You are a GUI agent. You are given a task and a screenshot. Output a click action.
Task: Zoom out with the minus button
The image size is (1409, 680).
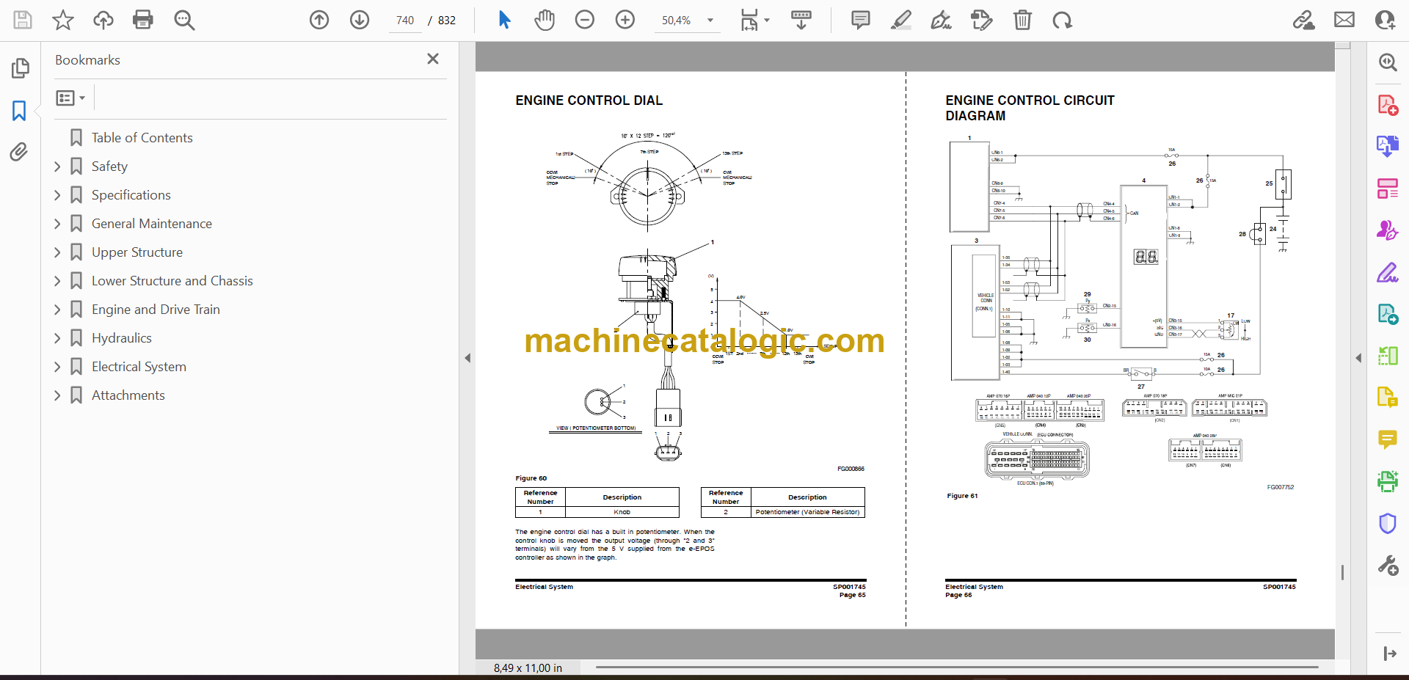(585, 20)
